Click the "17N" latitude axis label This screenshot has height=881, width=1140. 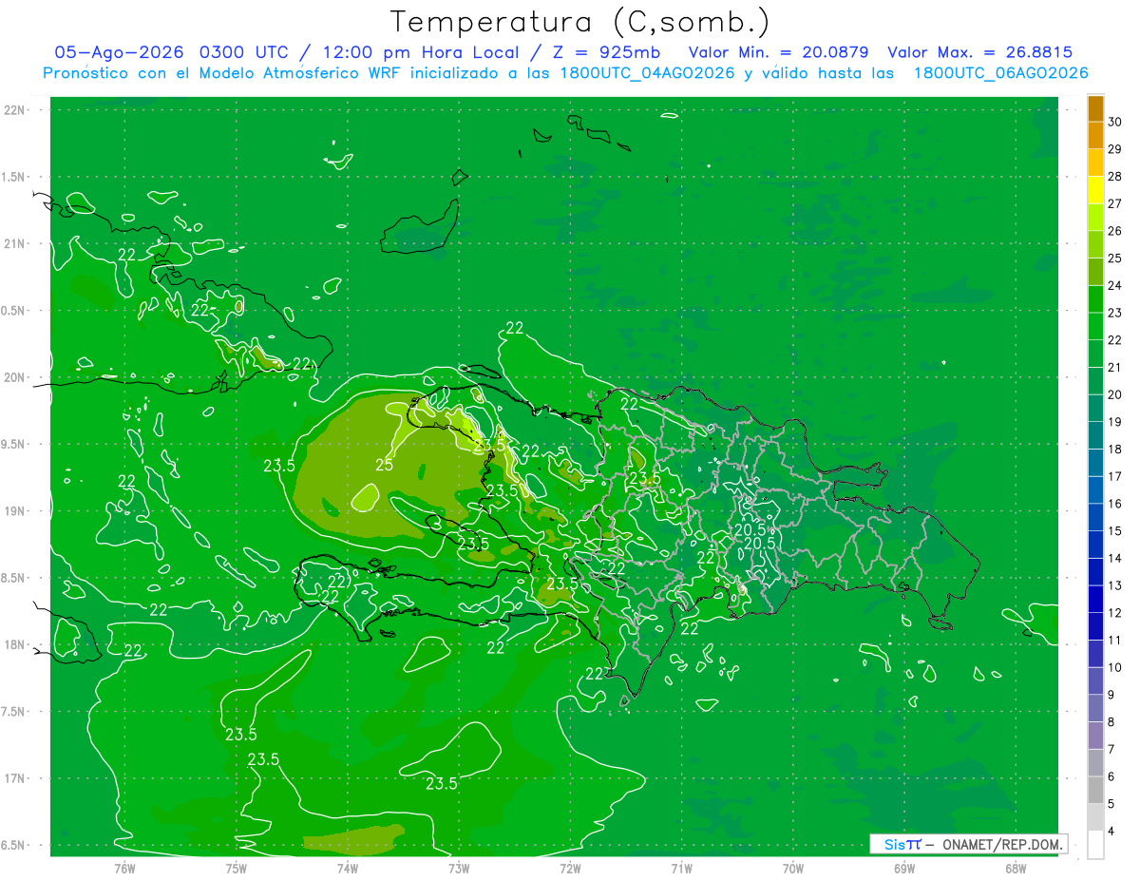(x=14, y=778)
